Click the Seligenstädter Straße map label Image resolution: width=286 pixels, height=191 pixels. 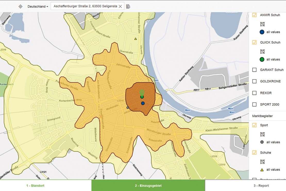click(233, 86)
